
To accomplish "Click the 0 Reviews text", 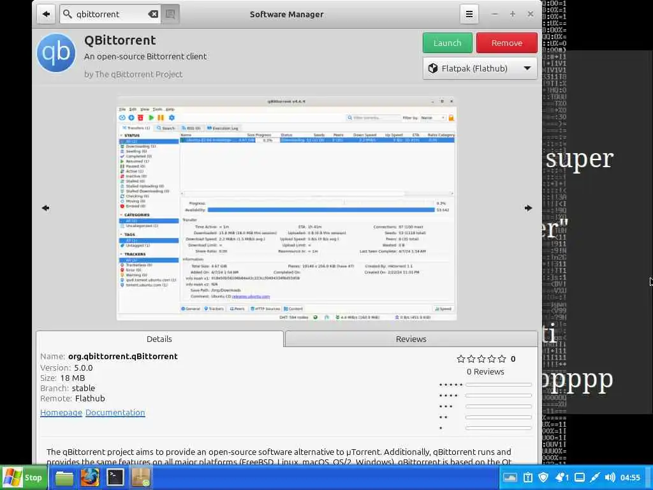I will tap(485, 372).
